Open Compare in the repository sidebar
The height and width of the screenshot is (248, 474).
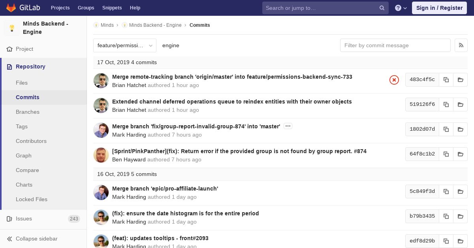27,170
